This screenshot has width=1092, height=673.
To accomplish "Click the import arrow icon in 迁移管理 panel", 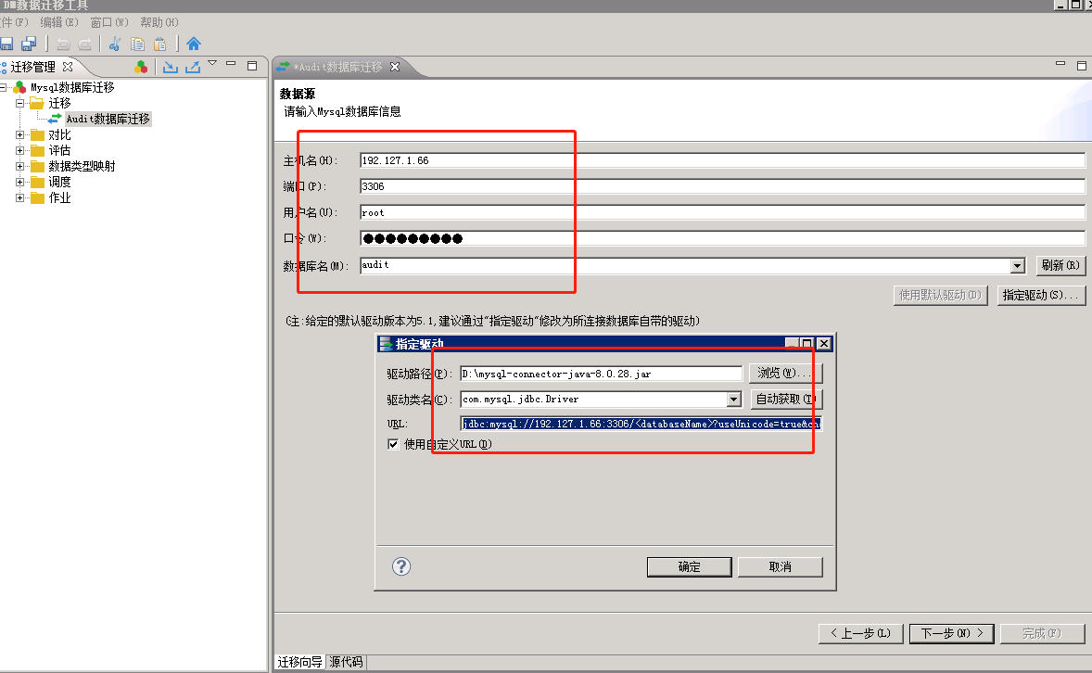I will [171, 67].
